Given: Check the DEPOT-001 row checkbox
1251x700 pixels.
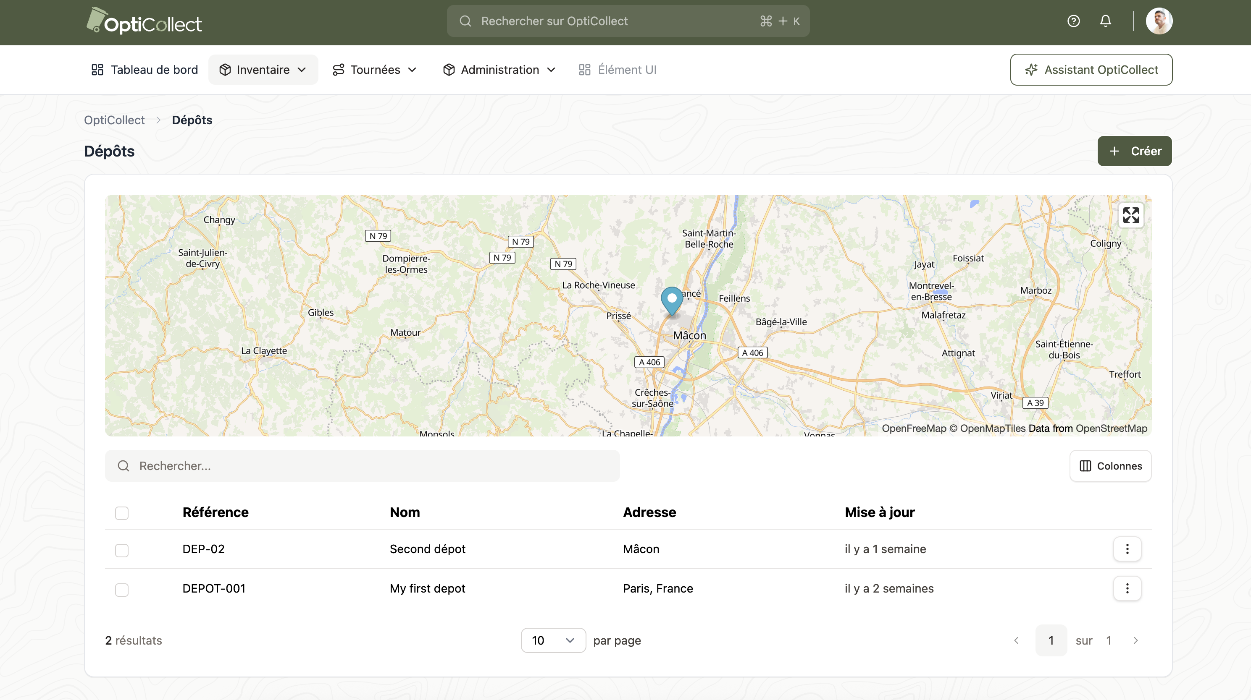Looking at the screenshot, I should (122, 589).
